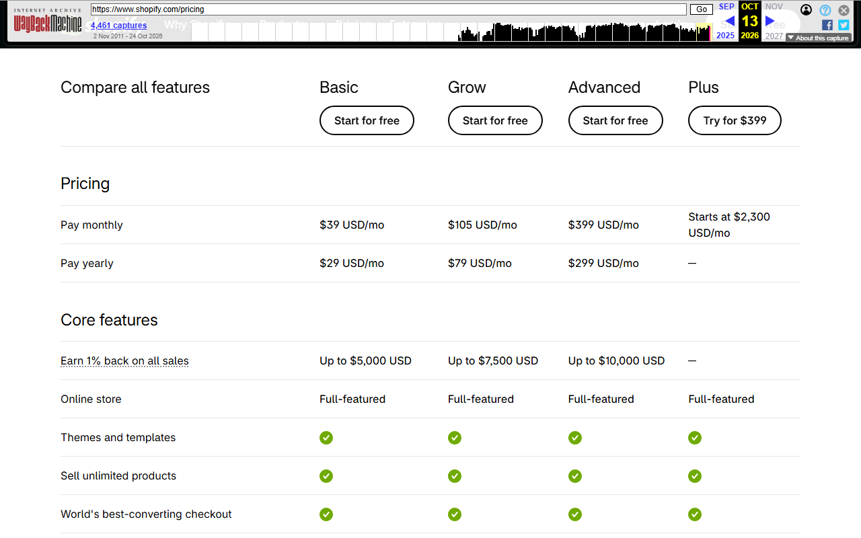This screenshot has width=861, height=538.
Task: Share this capture on Twitter
Action: tap(844, 25)
